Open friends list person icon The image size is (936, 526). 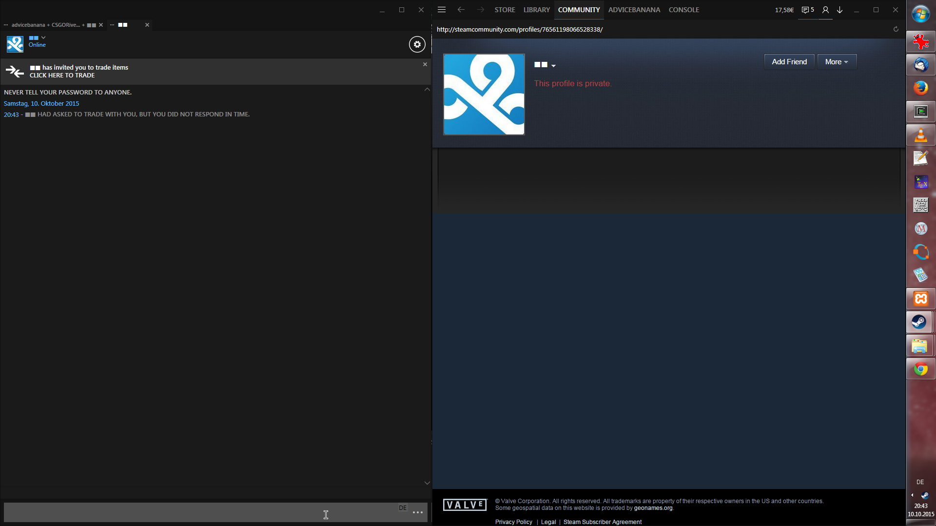tap(825, 10)
